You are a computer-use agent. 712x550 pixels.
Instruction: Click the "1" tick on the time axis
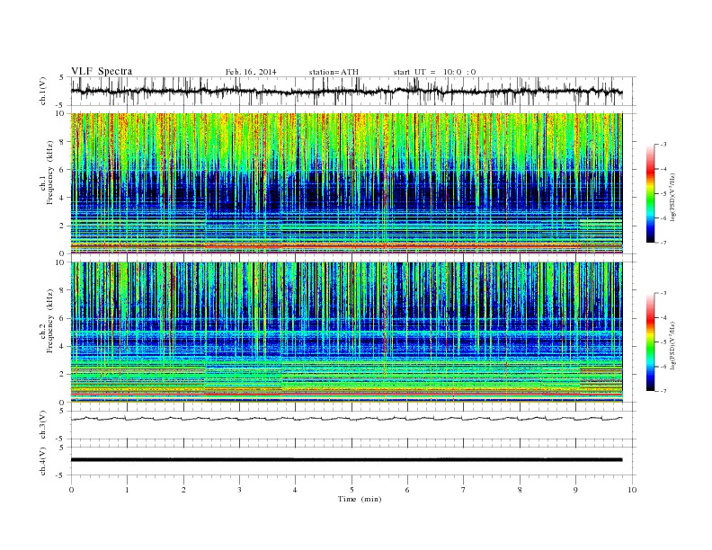[127, 490]
